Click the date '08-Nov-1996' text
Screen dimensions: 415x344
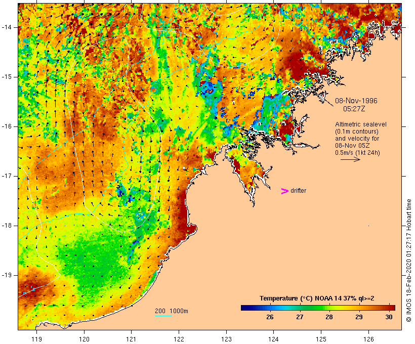point(356,101)
